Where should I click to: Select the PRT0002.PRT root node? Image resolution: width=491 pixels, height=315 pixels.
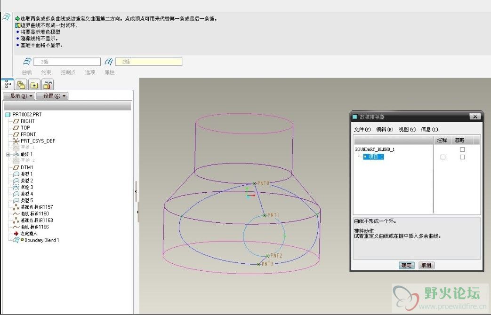(x=24, y=115)
